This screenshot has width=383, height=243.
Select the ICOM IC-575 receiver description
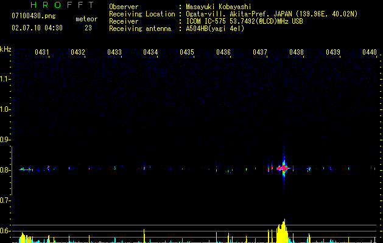(244, 21)
